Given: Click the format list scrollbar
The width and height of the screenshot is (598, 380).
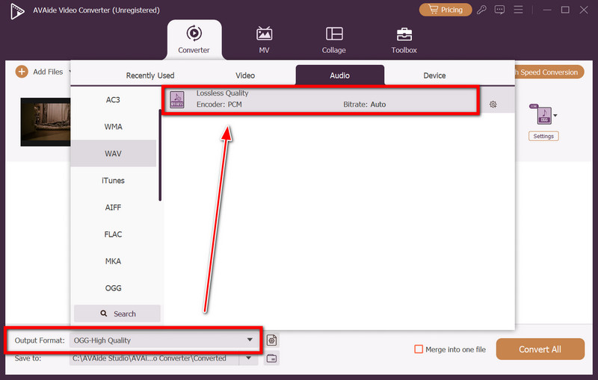Looking at the screenshot, I should coord(160,155).
